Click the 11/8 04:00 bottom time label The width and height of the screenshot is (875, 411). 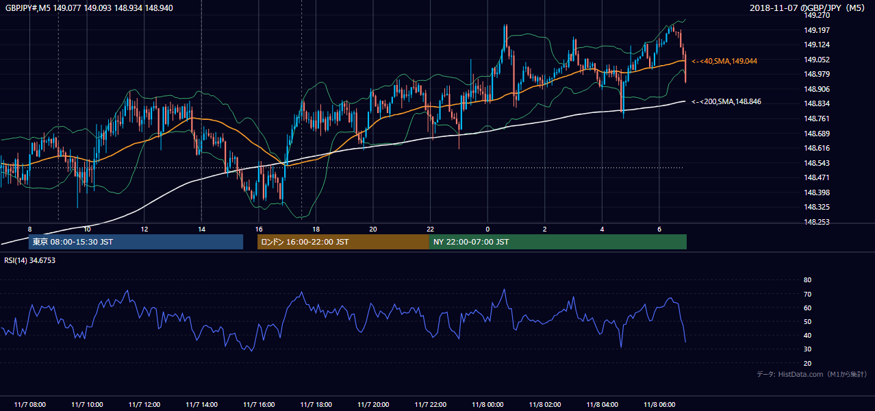602,405
